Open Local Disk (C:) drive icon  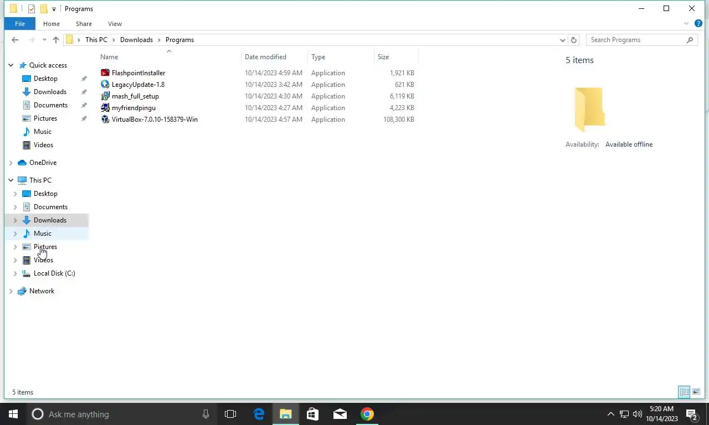click(26, 273)
